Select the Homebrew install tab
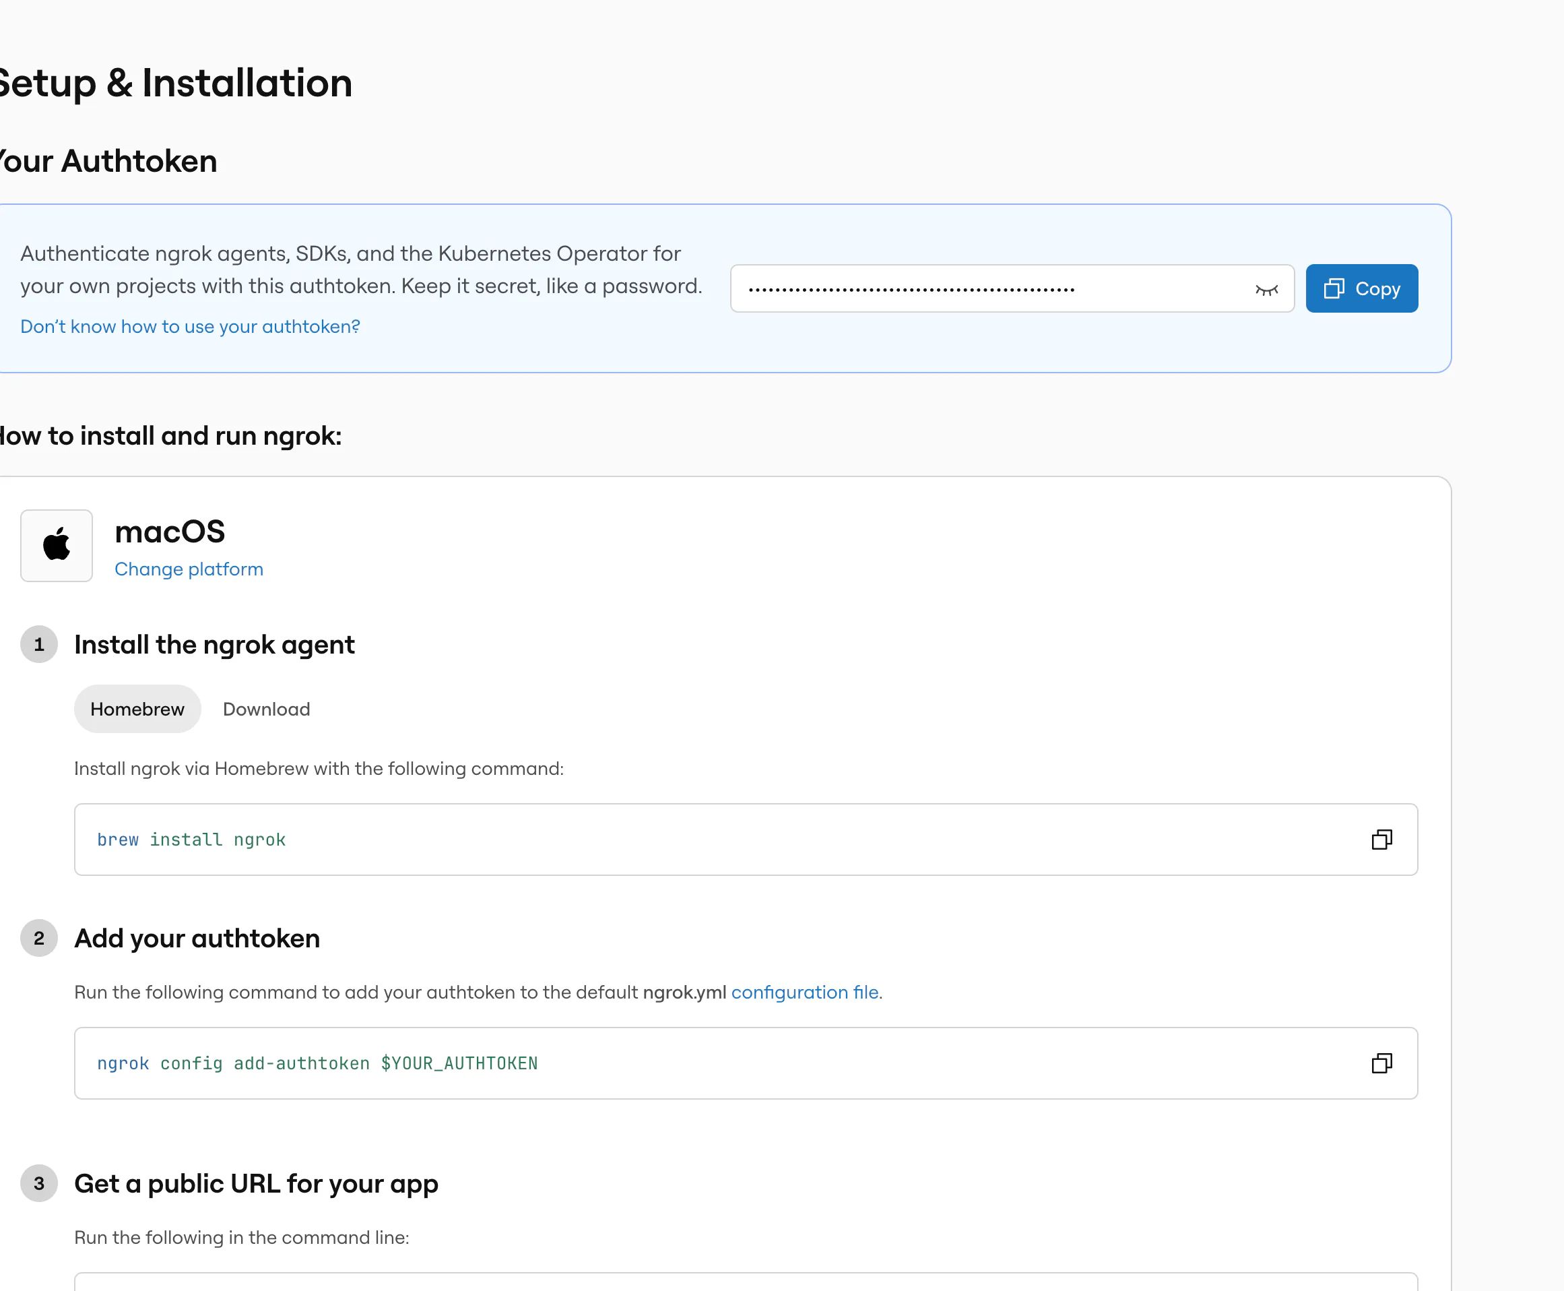Image resolution: width=1564 pixels, height=1291 pixels. coord(137,709)
